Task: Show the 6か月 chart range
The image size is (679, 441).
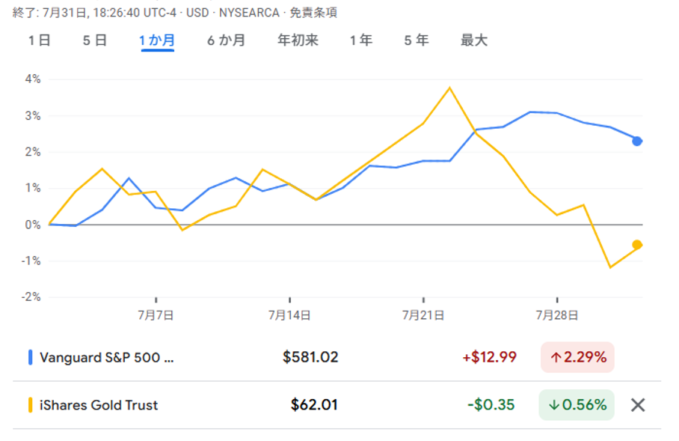Action: [226, 40]
